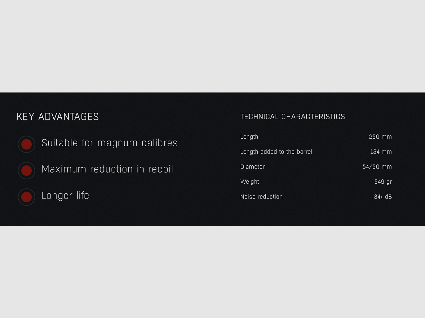This screenshot has height=318, width=425.
Task: Click the red bullet beside Longer life
Action: pyautogui.click(x=27, y=197)
